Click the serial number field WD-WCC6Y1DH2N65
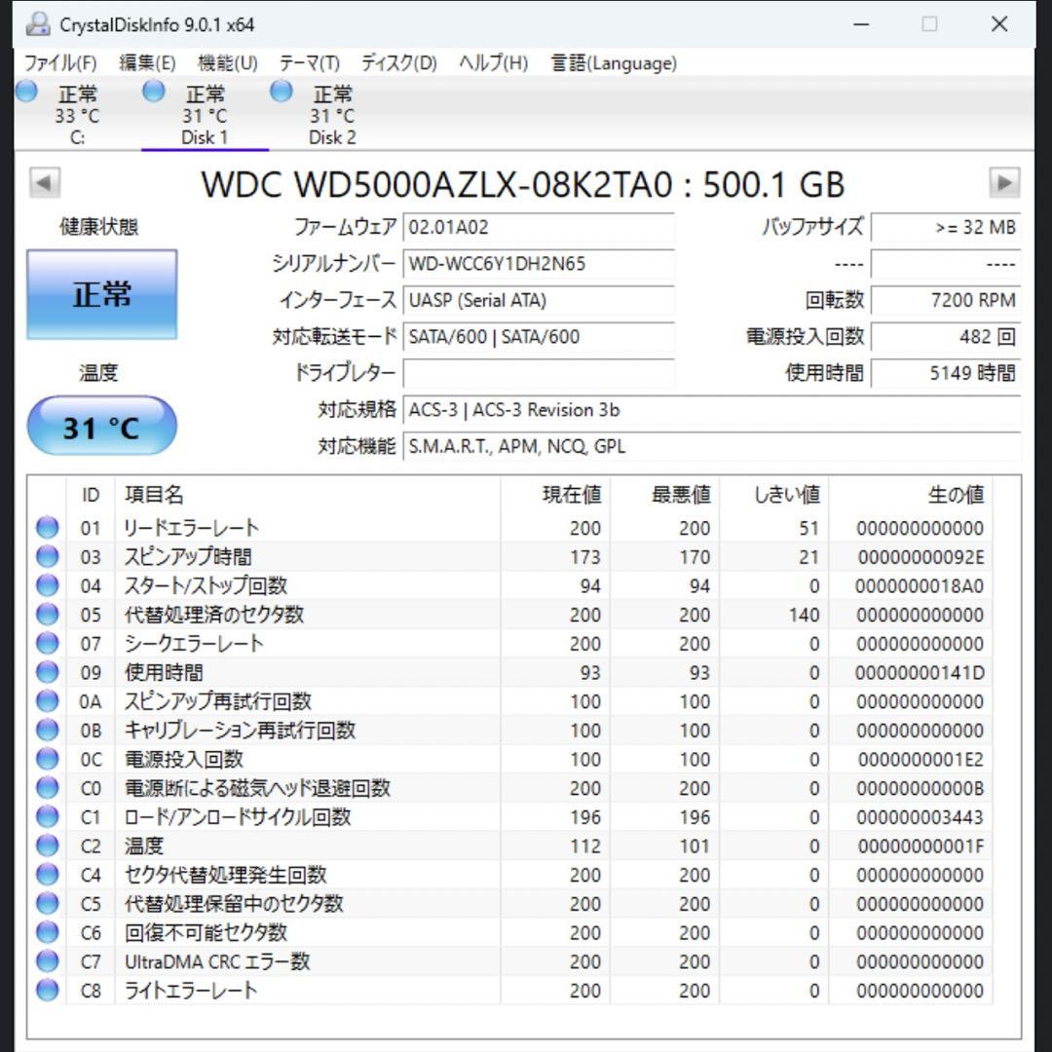Viewport: 1052px width, 1052px height. pos(538,263)
